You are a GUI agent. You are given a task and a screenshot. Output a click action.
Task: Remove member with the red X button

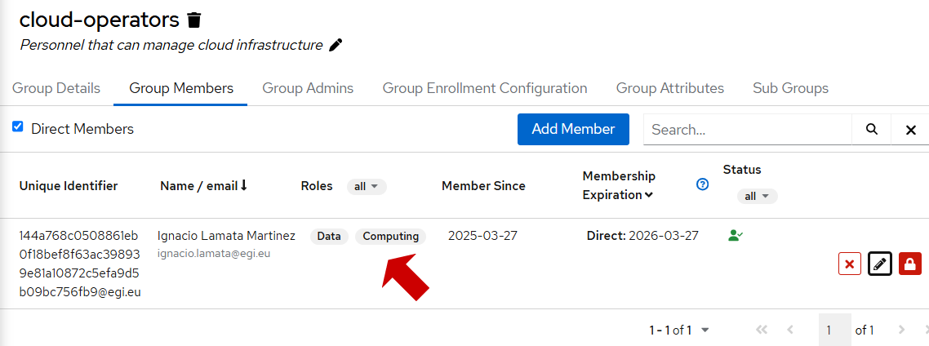pyautogui.click(x=850, y=264)
